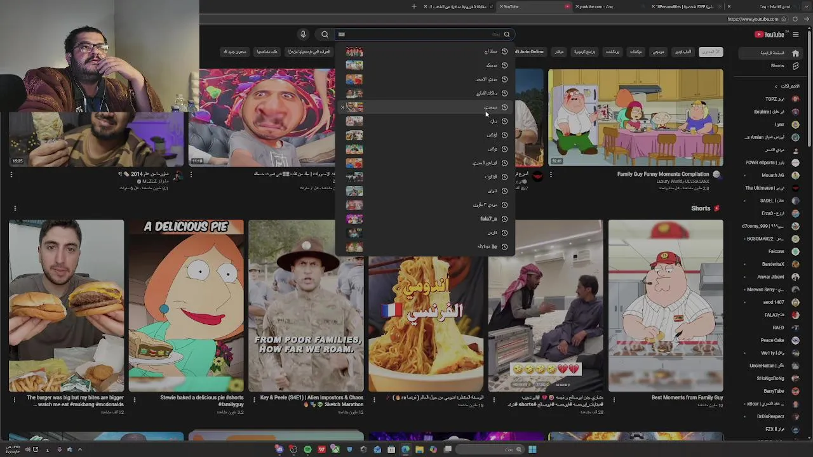
Task: Open the Best Moments from Family Guy Short
Action: (x=666, y=305)
